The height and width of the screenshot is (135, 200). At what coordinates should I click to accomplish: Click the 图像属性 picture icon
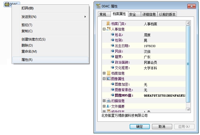[108, 79]
